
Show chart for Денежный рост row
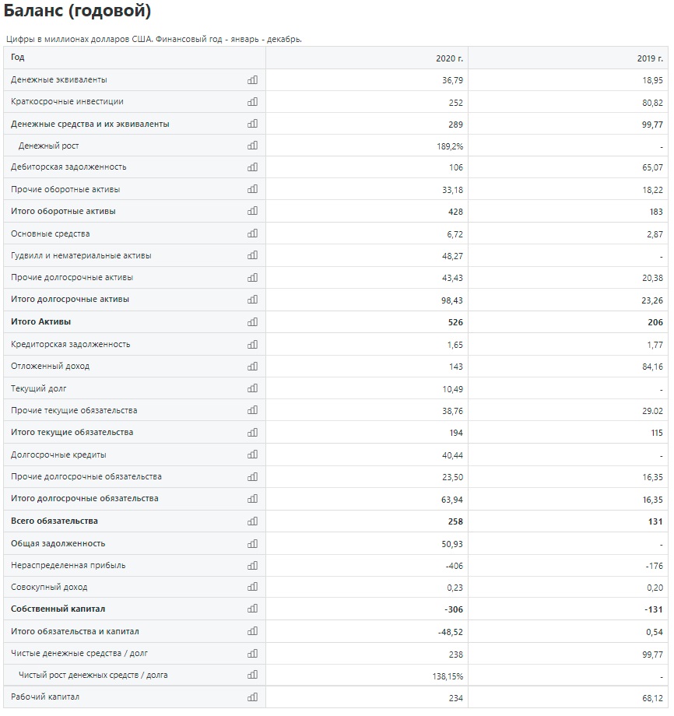252,146
